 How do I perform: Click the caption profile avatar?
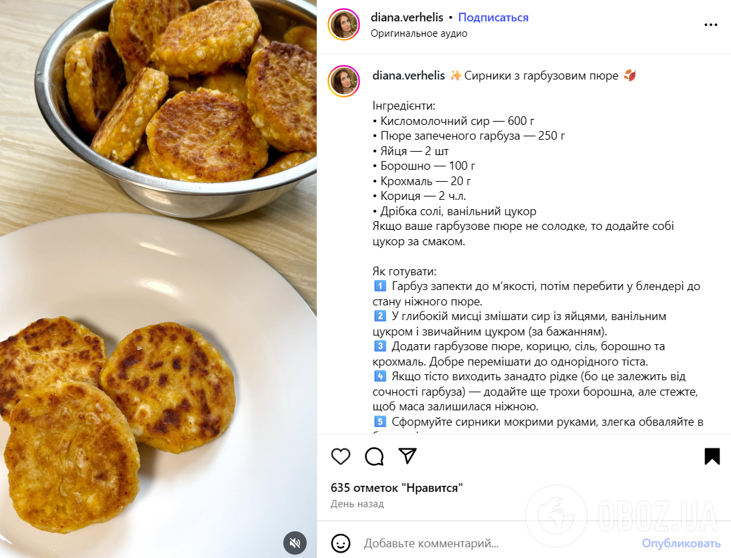344,81
